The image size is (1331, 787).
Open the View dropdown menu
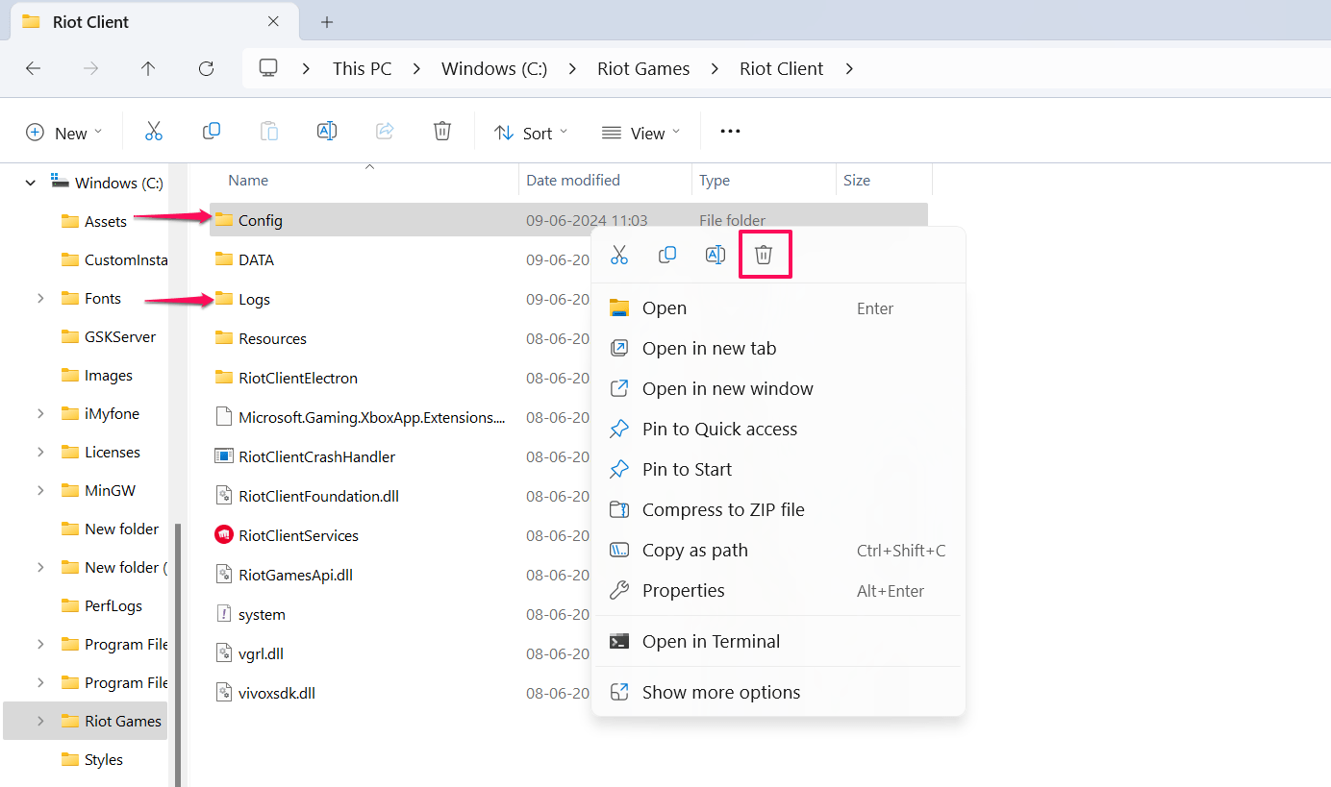[640, 133]
